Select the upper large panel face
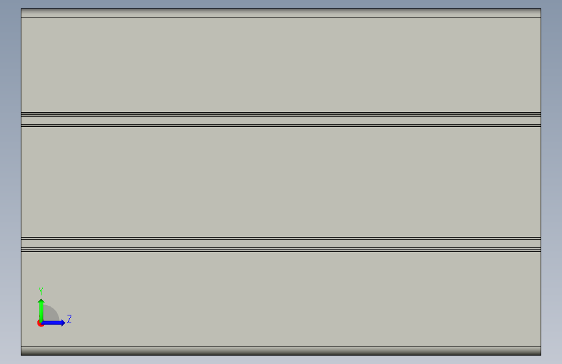This screenshot has width=562, height=364. (281, 65)
